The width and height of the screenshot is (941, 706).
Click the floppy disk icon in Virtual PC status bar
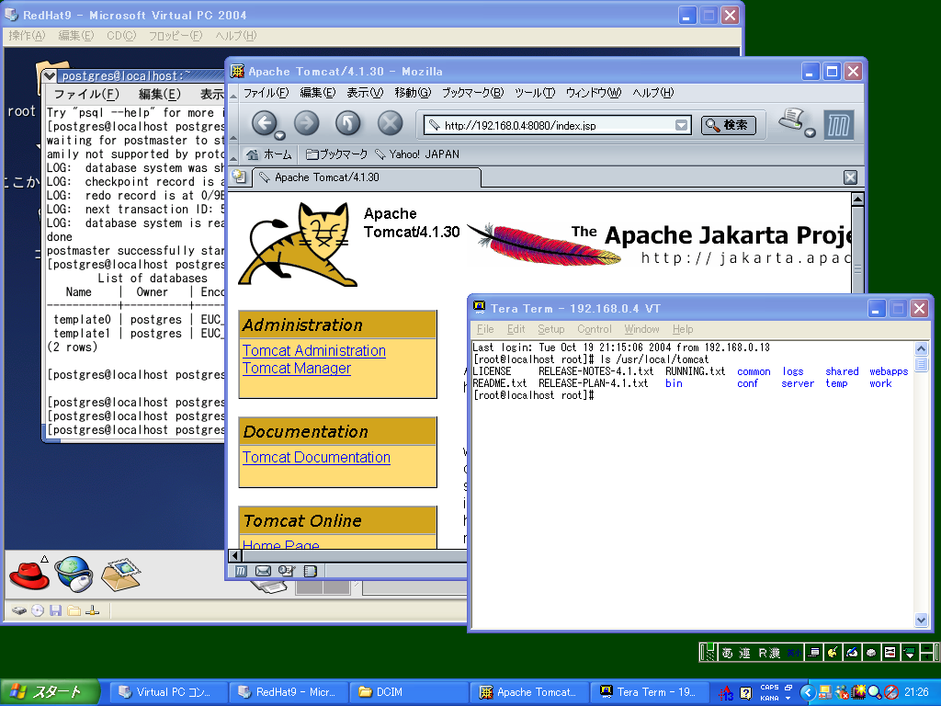coord(56,610)
